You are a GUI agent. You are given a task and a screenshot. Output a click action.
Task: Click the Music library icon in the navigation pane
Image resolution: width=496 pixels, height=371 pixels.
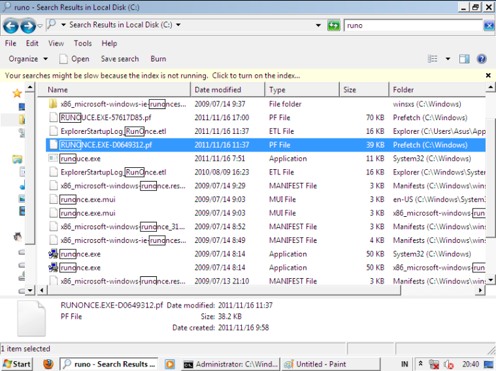(22, 185)
